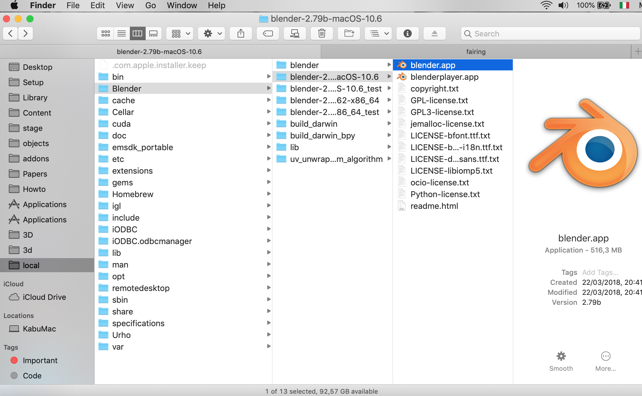Switch to icon view in the toolbar
Screen dimensions: 642x396
pos(105,33)
